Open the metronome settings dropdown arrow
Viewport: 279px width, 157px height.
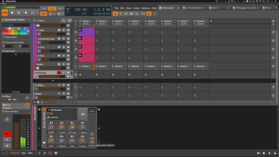[x=54, y=14]
